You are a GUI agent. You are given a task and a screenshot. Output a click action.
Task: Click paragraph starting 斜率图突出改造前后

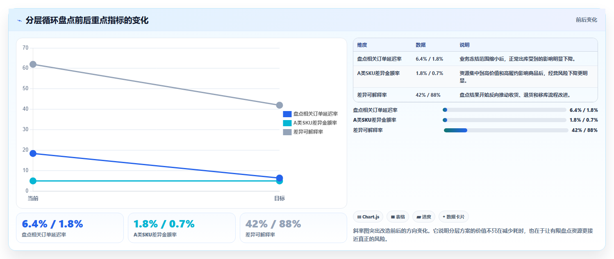pos(473,235)
